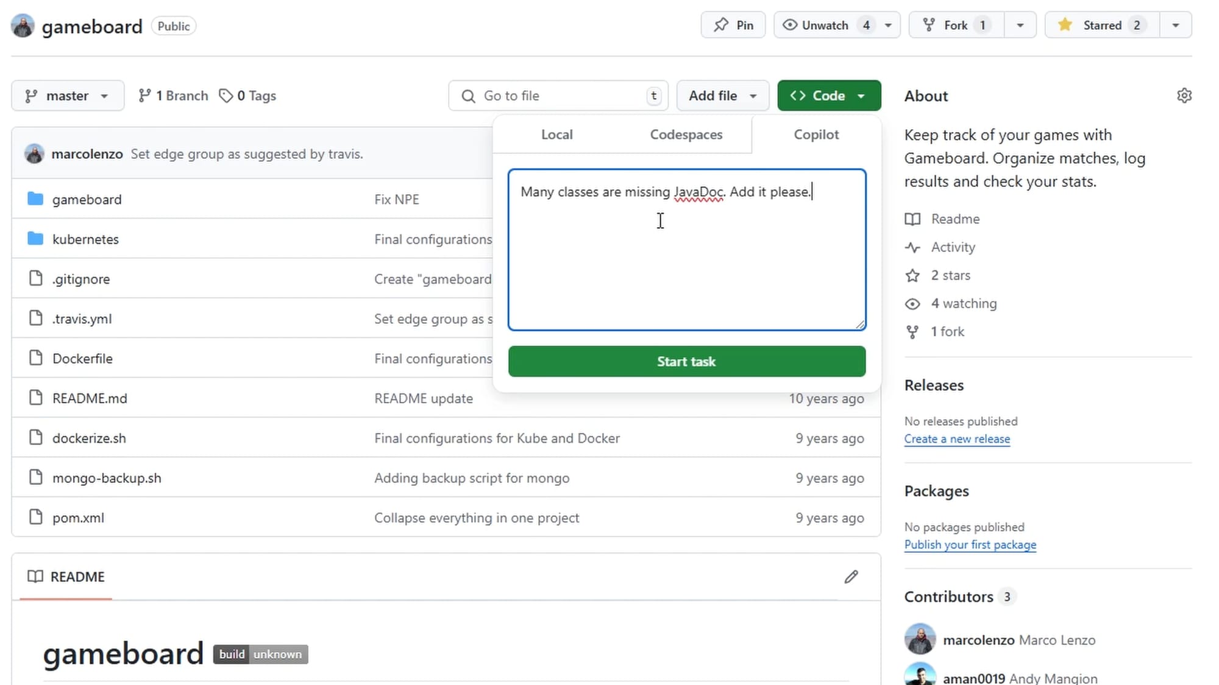This screenshot has height=685, width=1219.
Task: Follow the Create a new release link
Action: 956,439
